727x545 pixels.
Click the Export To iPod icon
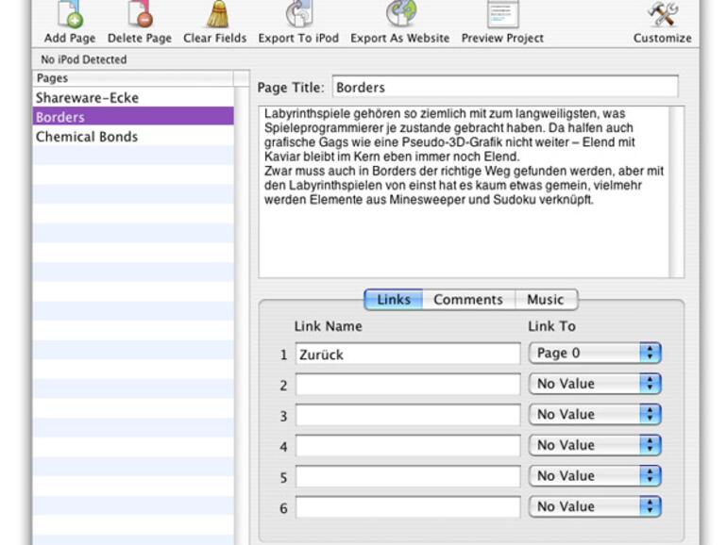298,16
